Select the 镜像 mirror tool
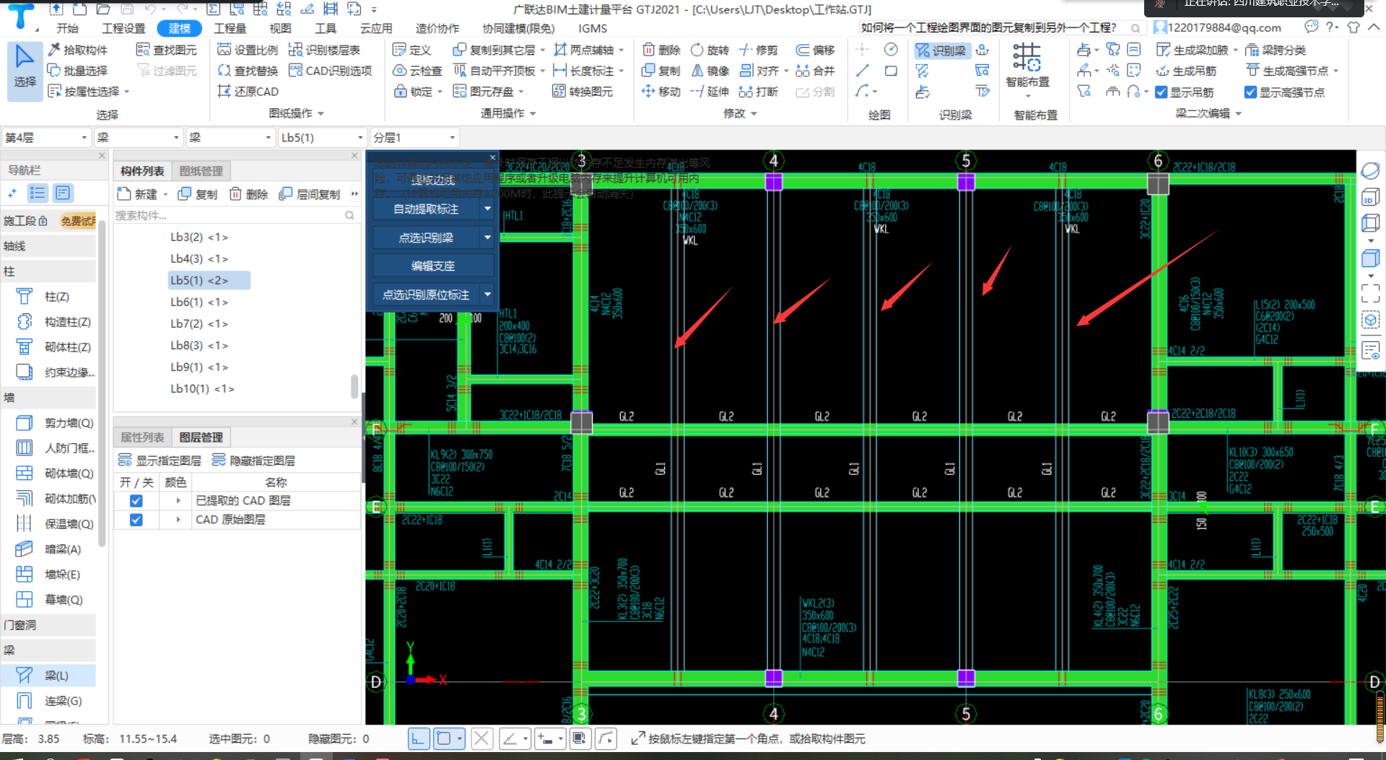This screenshot has width=1386, height=760. 710,71
